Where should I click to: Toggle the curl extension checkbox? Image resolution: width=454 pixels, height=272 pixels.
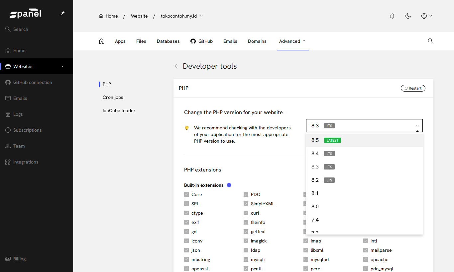pyautogui.click(x=246, y=213)
